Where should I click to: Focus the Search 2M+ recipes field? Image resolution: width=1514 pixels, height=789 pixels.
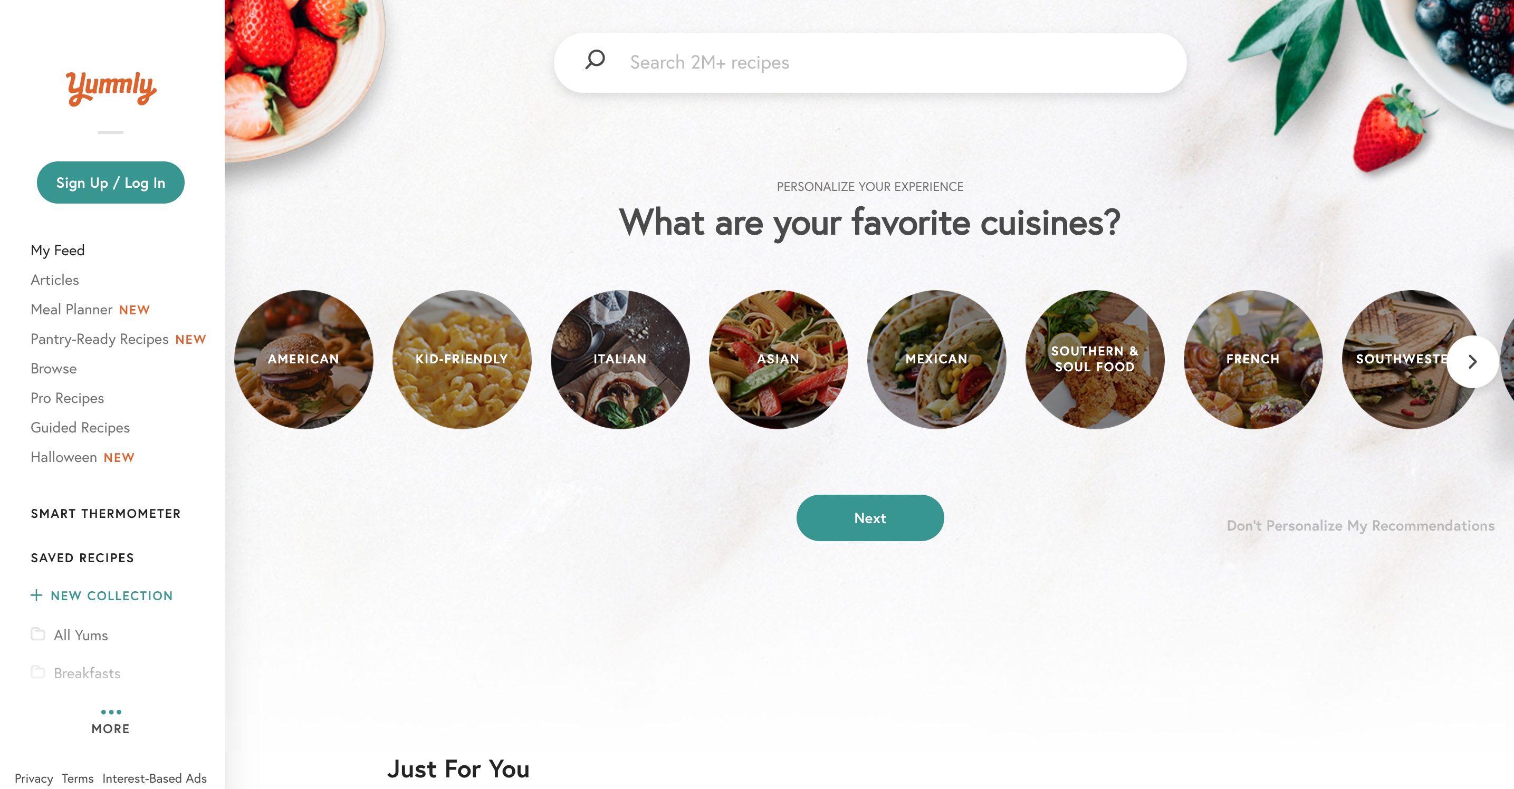(870, 62)
